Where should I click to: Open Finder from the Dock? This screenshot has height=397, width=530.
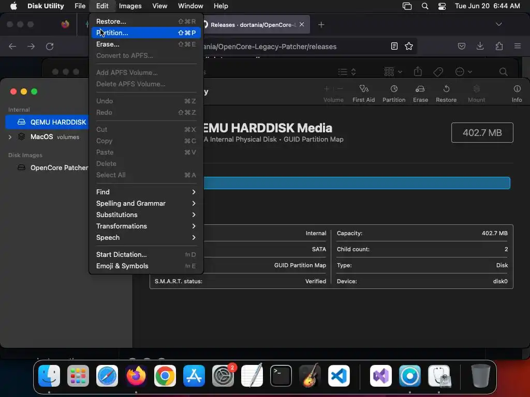[49, 376]
